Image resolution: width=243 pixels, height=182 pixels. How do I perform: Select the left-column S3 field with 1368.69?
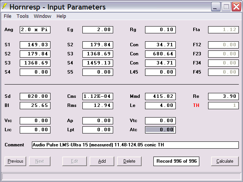point(35,63)
